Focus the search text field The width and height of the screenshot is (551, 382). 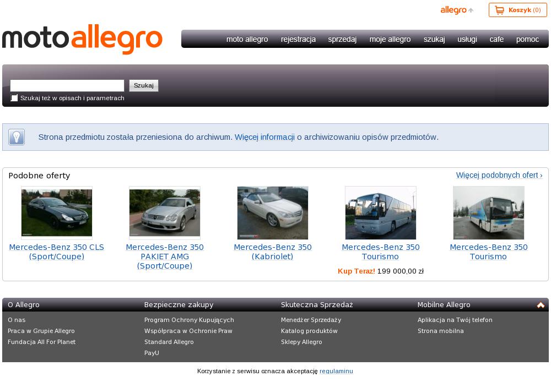67,86
